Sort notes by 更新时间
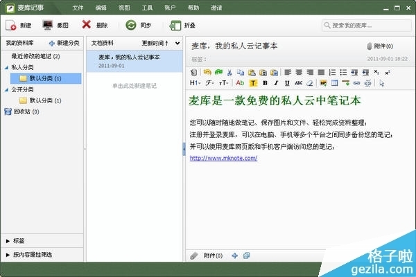 pos(155,43)
